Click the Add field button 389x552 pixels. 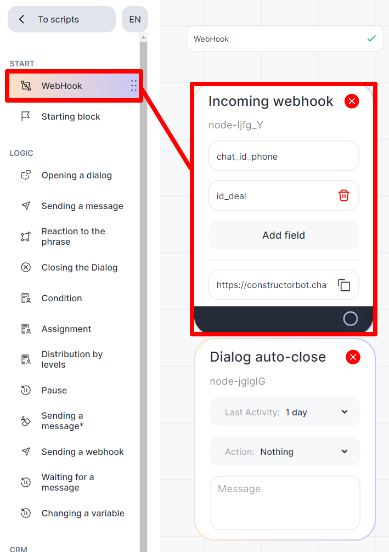point(284,235)
